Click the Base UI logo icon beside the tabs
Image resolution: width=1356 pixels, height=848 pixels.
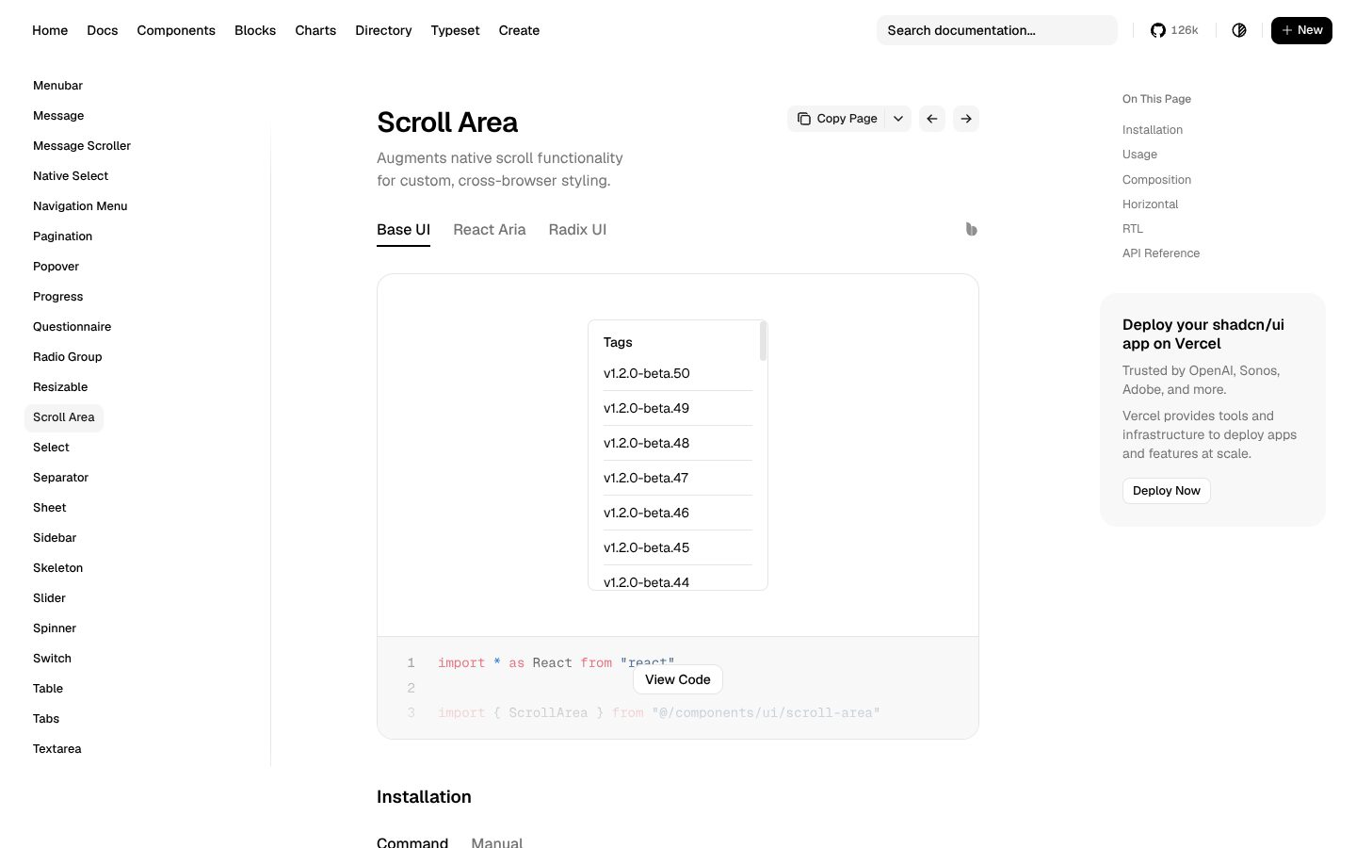971,229
